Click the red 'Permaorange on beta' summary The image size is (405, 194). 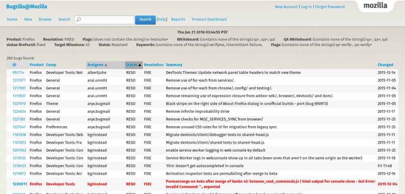click(271, 184)
